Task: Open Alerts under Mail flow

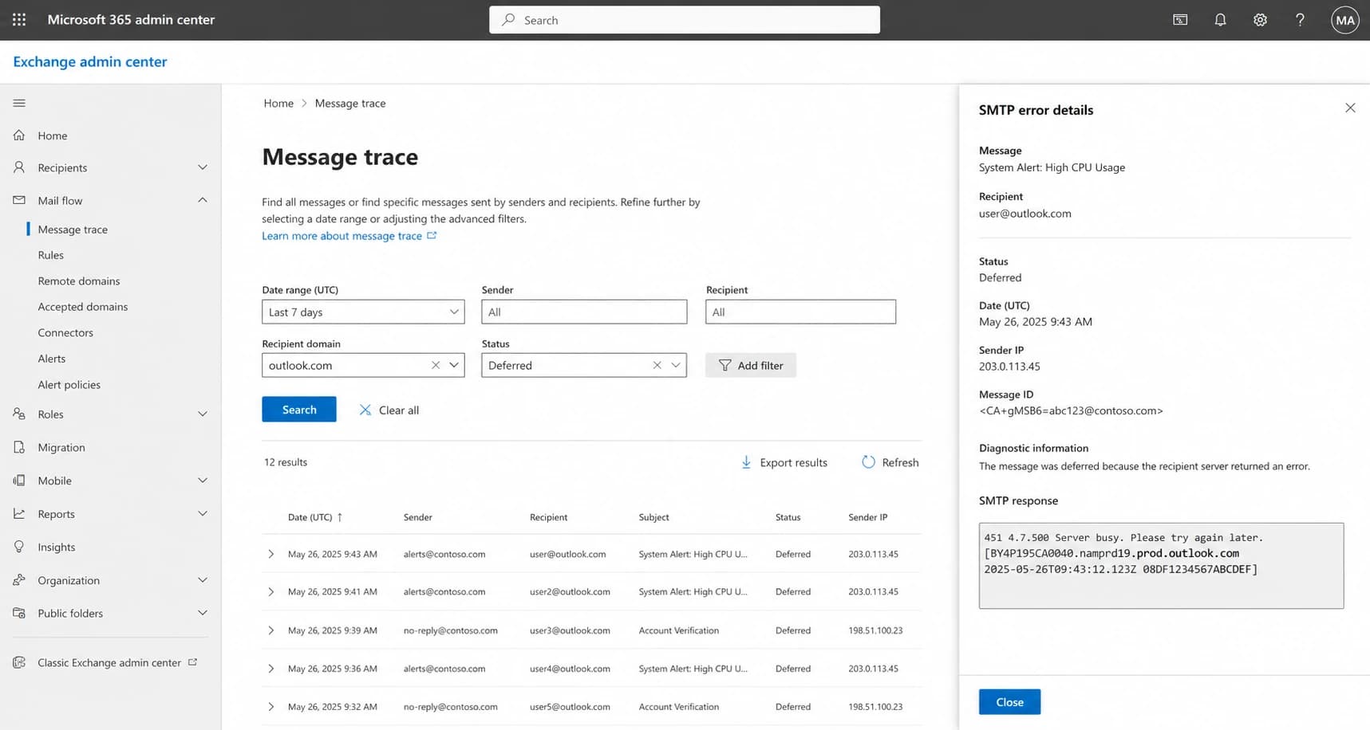Action: (x=52, y=359)
